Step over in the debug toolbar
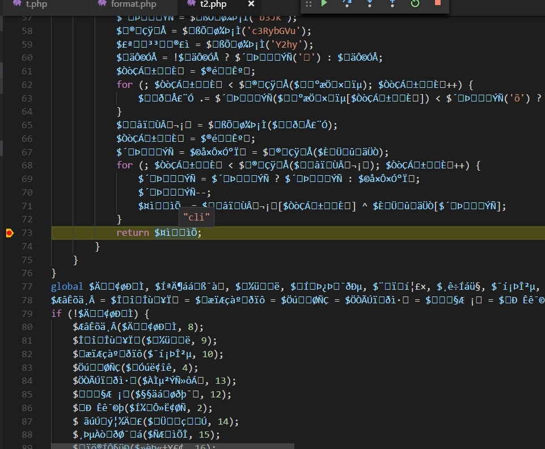 (347, 3)
